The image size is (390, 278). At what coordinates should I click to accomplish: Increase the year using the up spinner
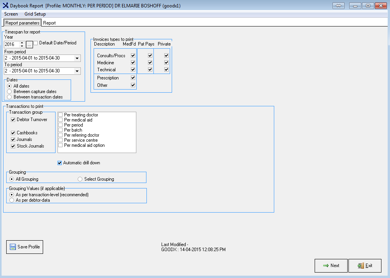[22, 43]
